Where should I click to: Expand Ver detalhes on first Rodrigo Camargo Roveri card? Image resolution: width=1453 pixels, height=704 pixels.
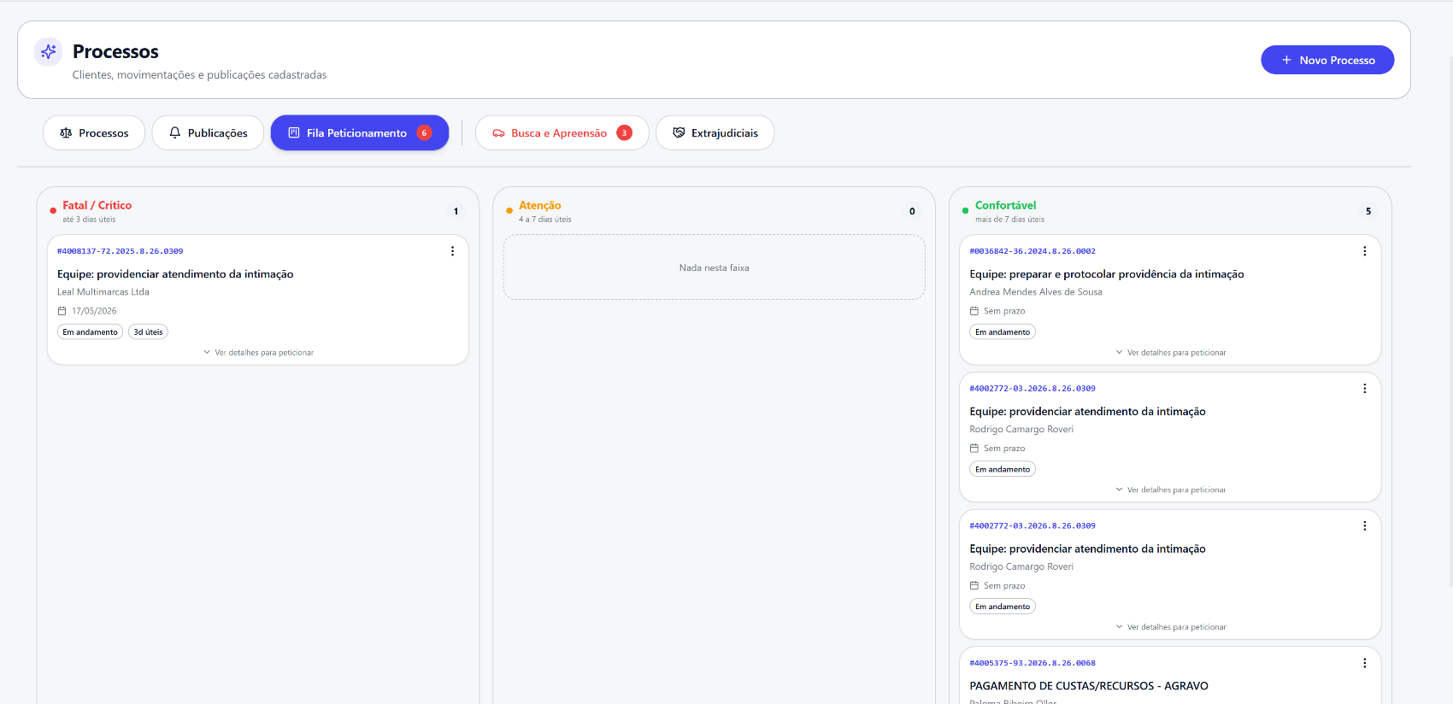click(x=1171, y=490)
